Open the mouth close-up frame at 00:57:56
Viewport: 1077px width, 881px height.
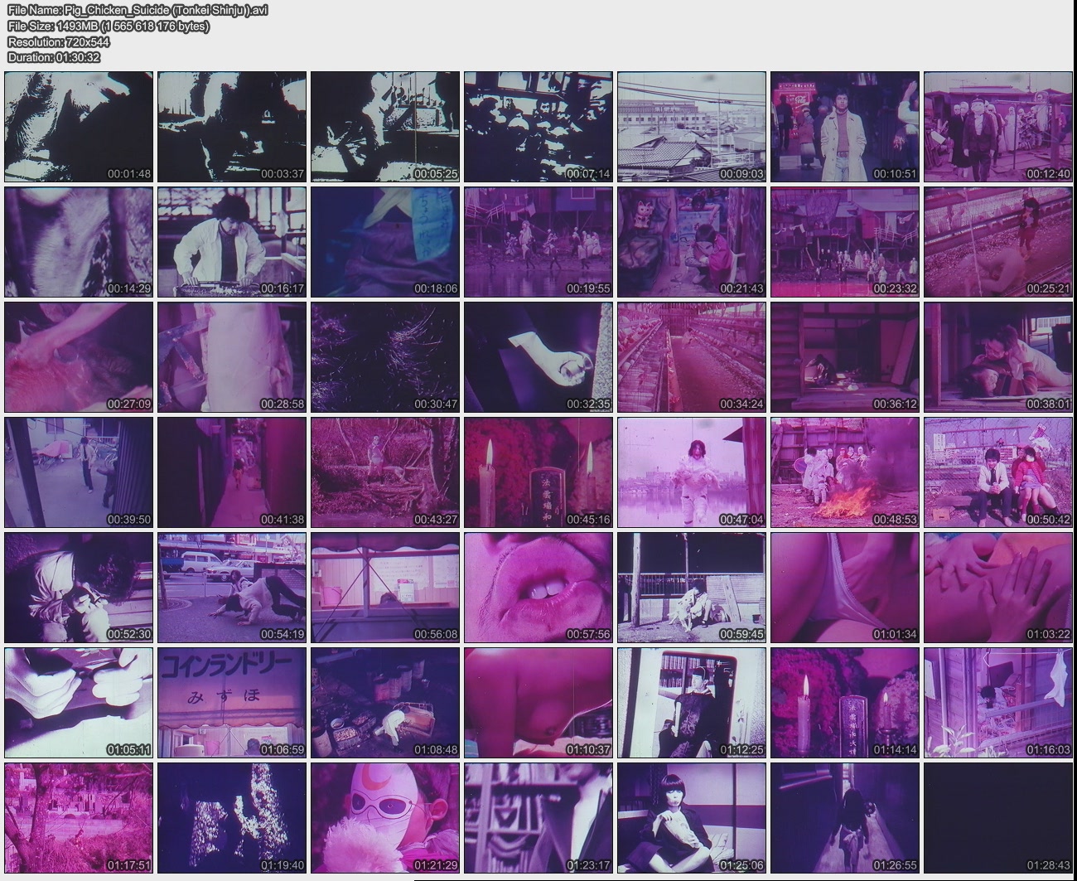coord(538,588)
